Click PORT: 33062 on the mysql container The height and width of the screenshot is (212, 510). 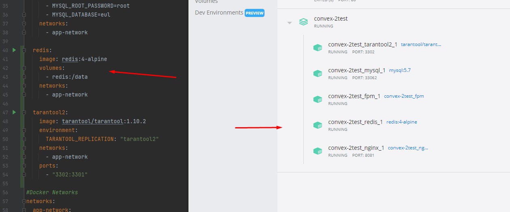(x=364, y=78)
